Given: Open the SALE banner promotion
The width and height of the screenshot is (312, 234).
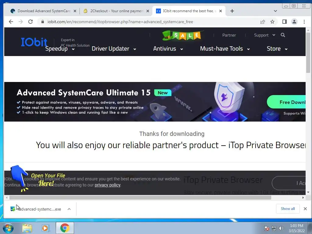Looking at the screenshot, I should [183, 35].
